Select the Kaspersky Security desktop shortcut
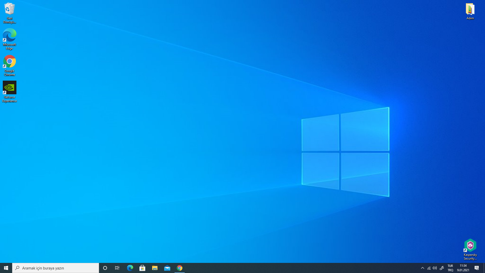The height and width of the screenshot is (273, 485). pyautogui.click(x=470, y=249)
